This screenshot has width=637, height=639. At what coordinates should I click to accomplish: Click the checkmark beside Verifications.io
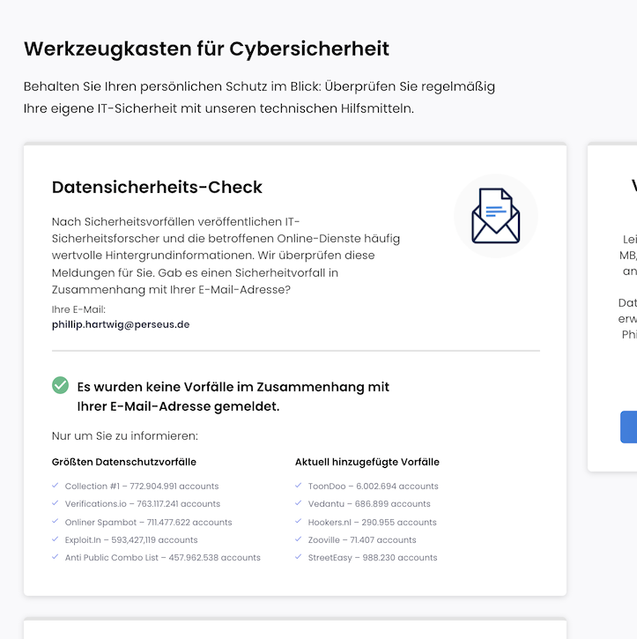click(55, 503)
